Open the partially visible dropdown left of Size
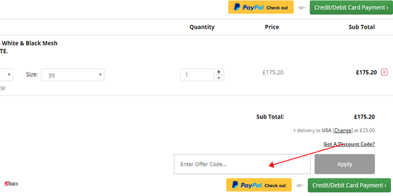Screen dimensions: 393x196 click(6, 75)
